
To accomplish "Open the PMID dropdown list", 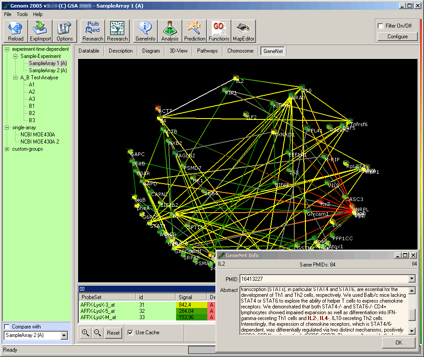I will coord(412,279).
